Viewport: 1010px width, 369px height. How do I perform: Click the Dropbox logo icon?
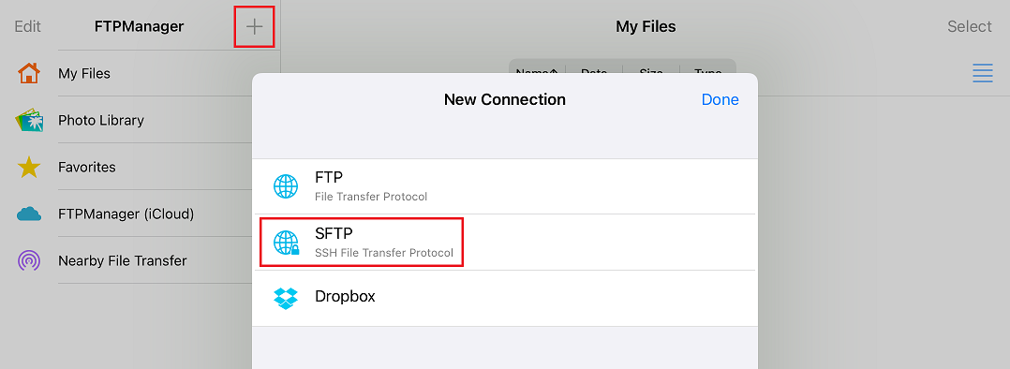[x=286, y=298]
